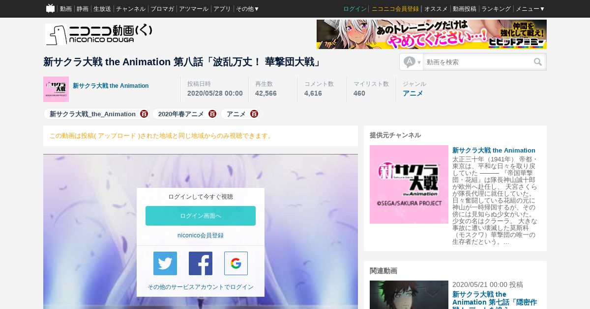590x309 pixels.
Task: Open the 静画 menu item
Action: coord(83,9)
